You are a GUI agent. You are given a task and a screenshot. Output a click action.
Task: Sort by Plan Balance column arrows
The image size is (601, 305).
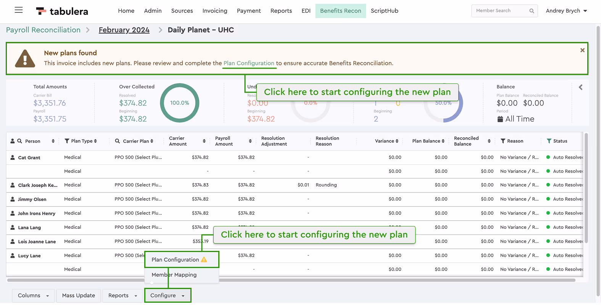(x=443, y=141)
